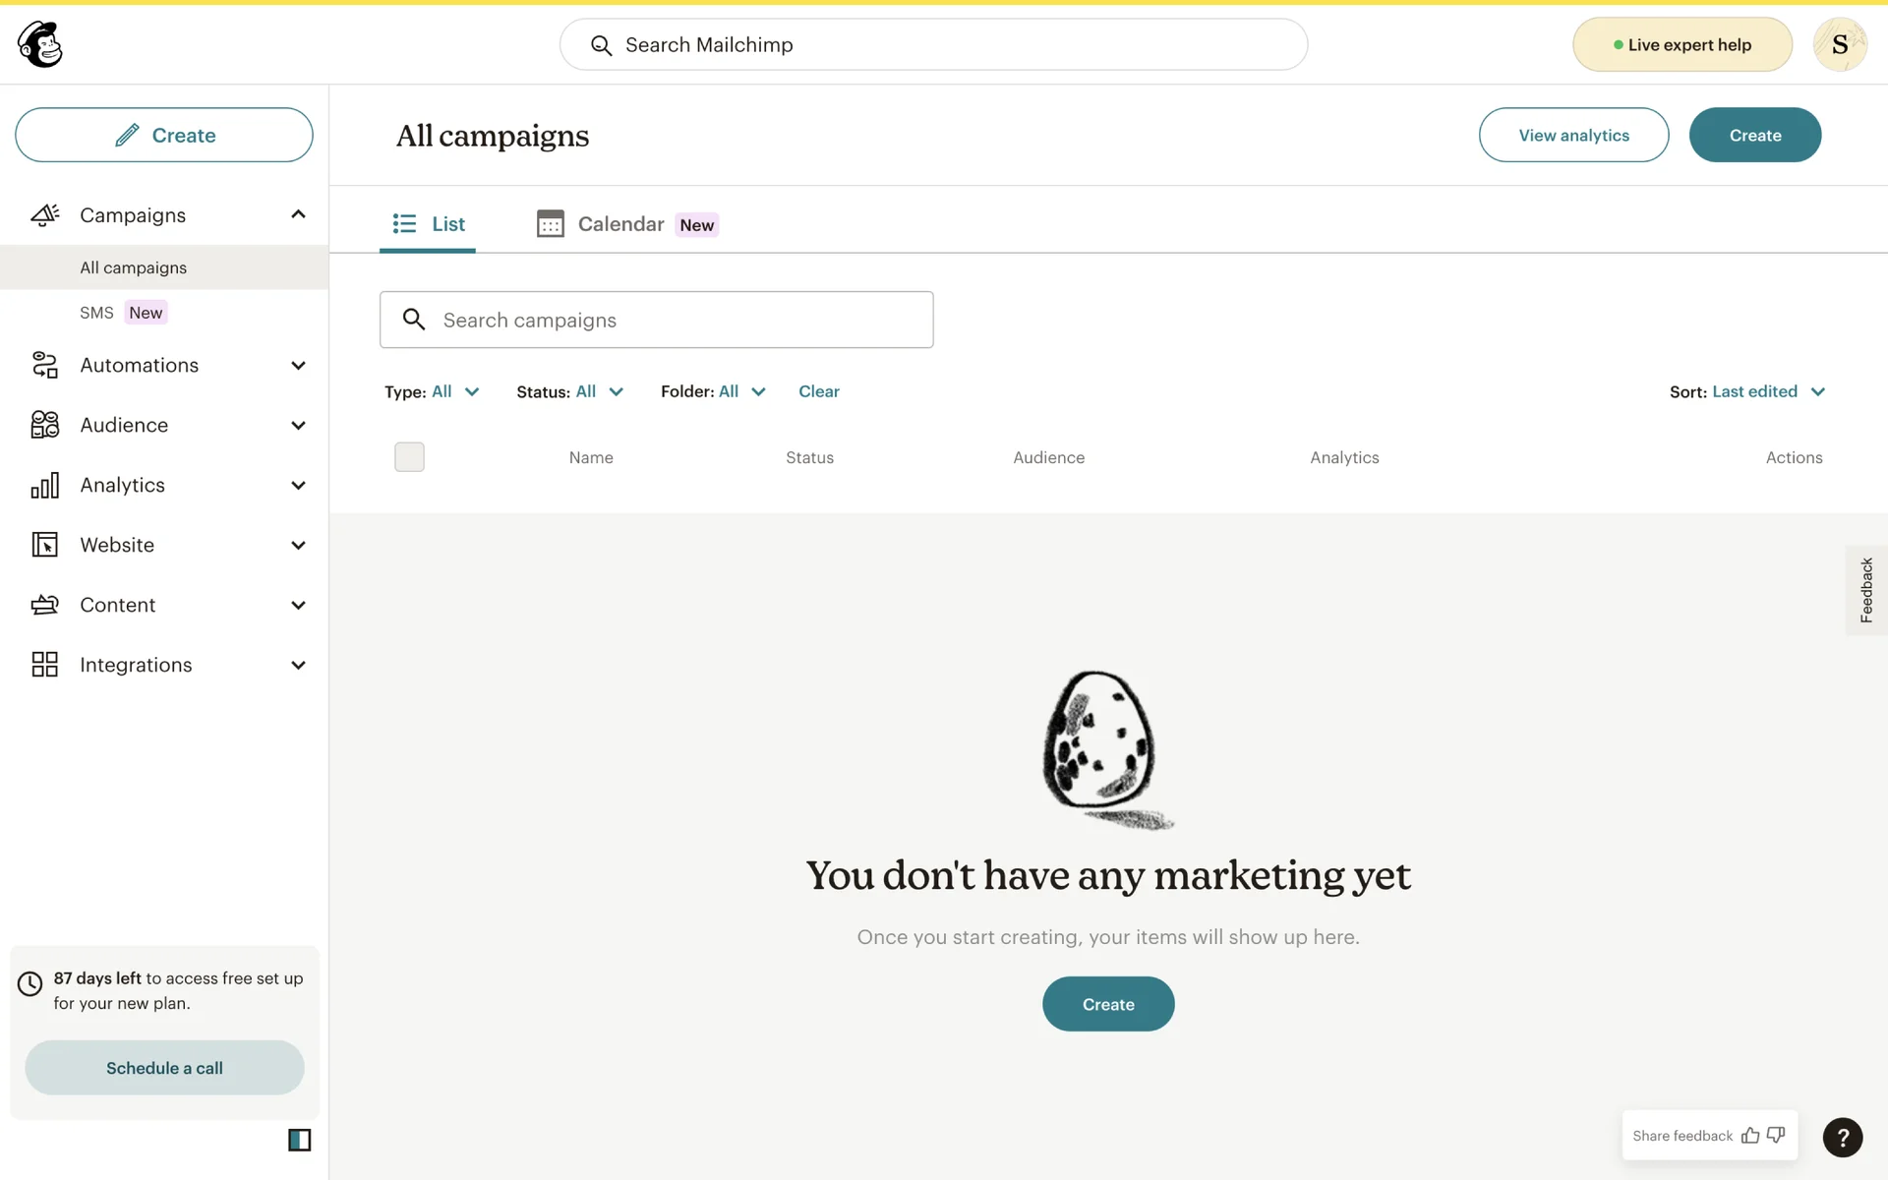The image size is (1888, 1180).
Task: Expand the Automations sidebar section
Action: [x=298, y=366]
